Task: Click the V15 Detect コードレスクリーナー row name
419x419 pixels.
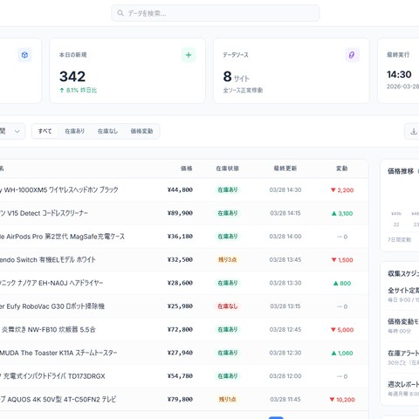Action: 44,213
